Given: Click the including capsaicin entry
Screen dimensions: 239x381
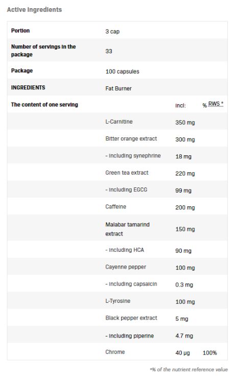Looking at the screenshot, I should tap(131, 284).
